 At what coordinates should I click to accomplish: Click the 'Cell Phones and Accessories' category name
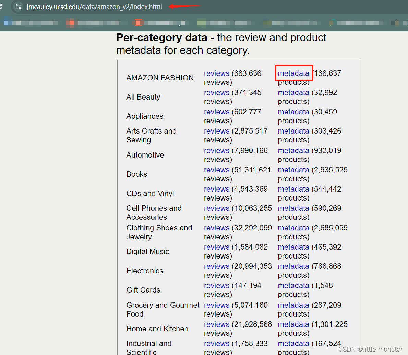pos(154,213)
